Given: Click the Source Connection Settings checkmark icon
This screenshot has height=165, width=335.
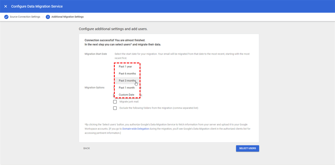Looking at the screenshot, I should (x=6, y=17).
